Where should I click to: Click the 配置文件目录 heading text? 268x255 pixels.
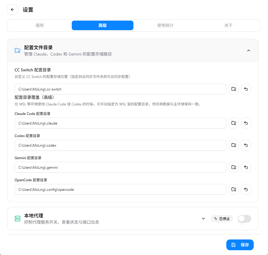38,48
